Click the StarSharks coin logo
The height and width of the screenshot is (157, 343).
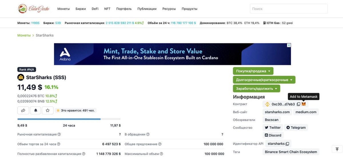(x=21, y=77)
